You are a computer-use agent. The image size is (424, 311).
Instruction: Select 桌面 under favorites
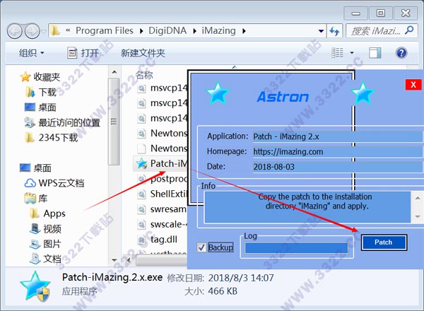coord(40,107)
